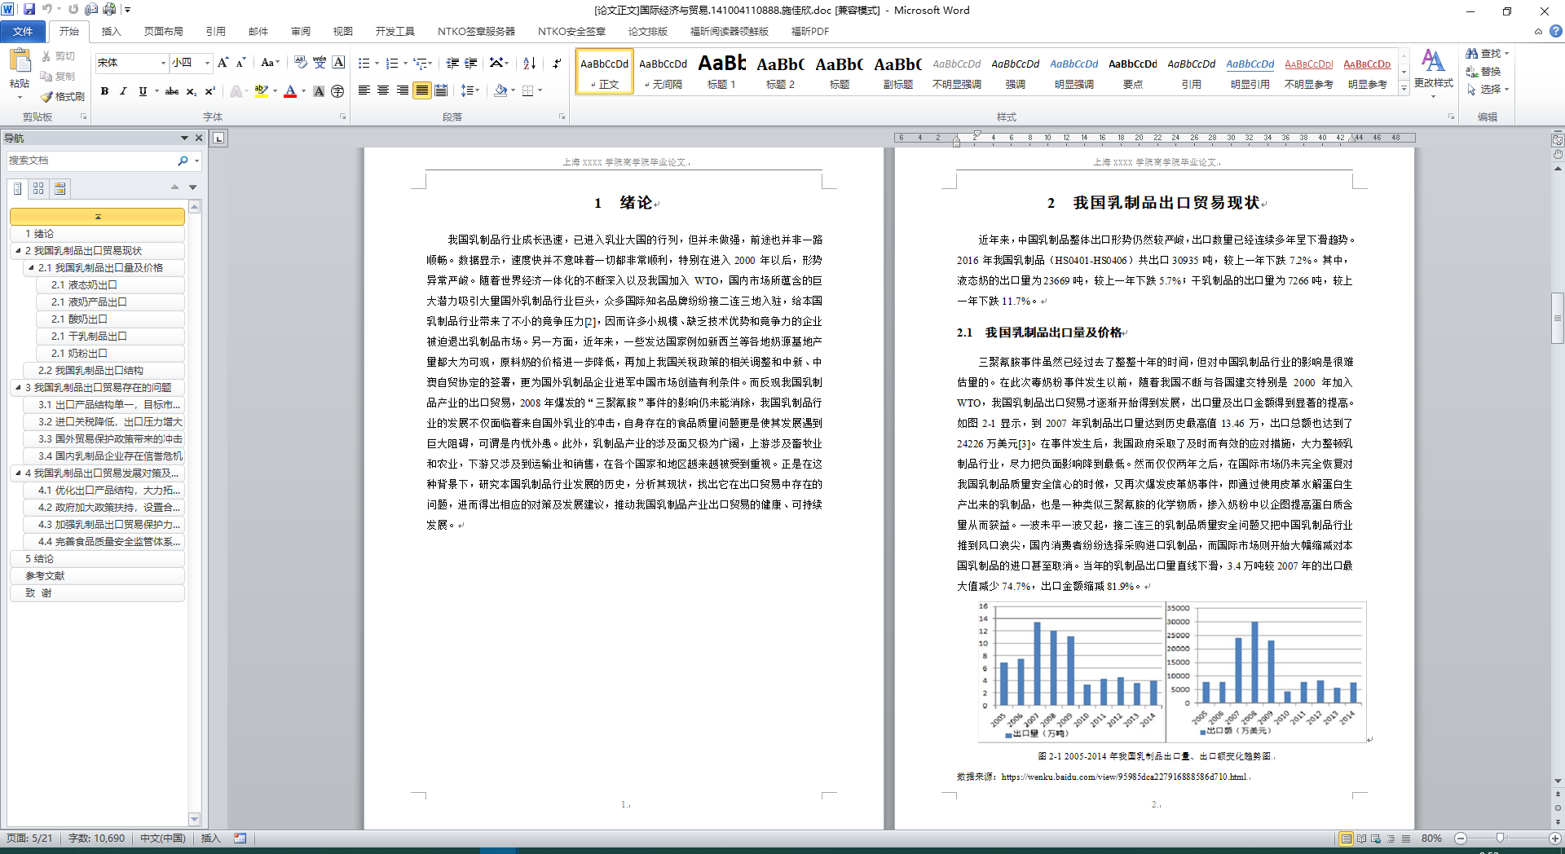The image size is (1565, 854).
Task: Apply the 标题 1 heading style
Action: click(x=721, y=72)
